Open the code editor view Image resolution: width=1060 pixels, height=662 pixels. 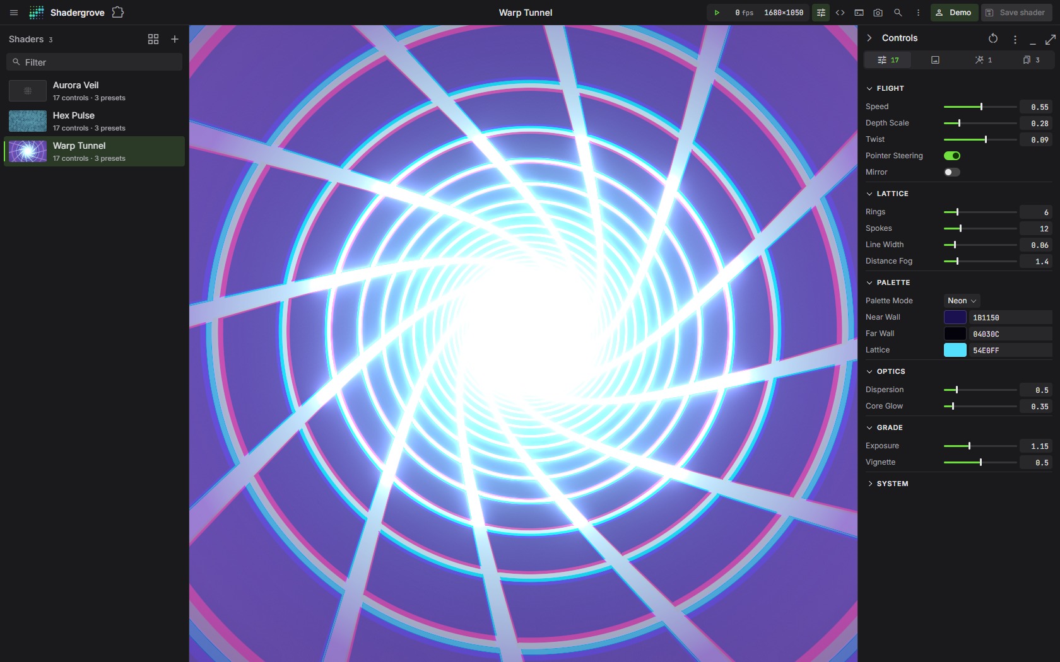[x=840, y=13]
